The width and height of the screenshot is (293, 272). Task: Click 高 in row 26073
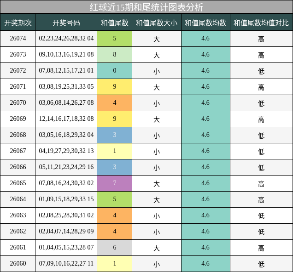coord(261,55)
